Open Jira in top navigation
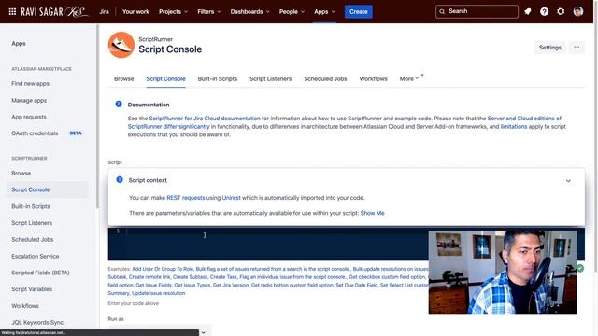 104,11
